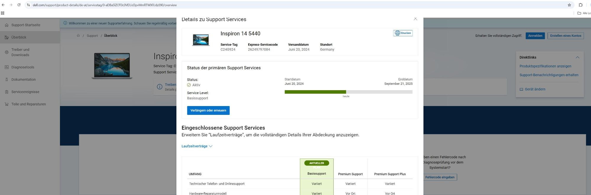Click the Inspiron thumbnail in the dialog
Viewport: 591px width, 195px height.
[x=201, y=40]
